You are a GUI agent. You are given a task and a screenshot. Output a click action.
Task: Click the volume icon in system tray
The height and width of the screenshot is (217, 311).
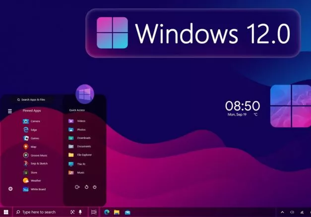click(x=292, y=212)
